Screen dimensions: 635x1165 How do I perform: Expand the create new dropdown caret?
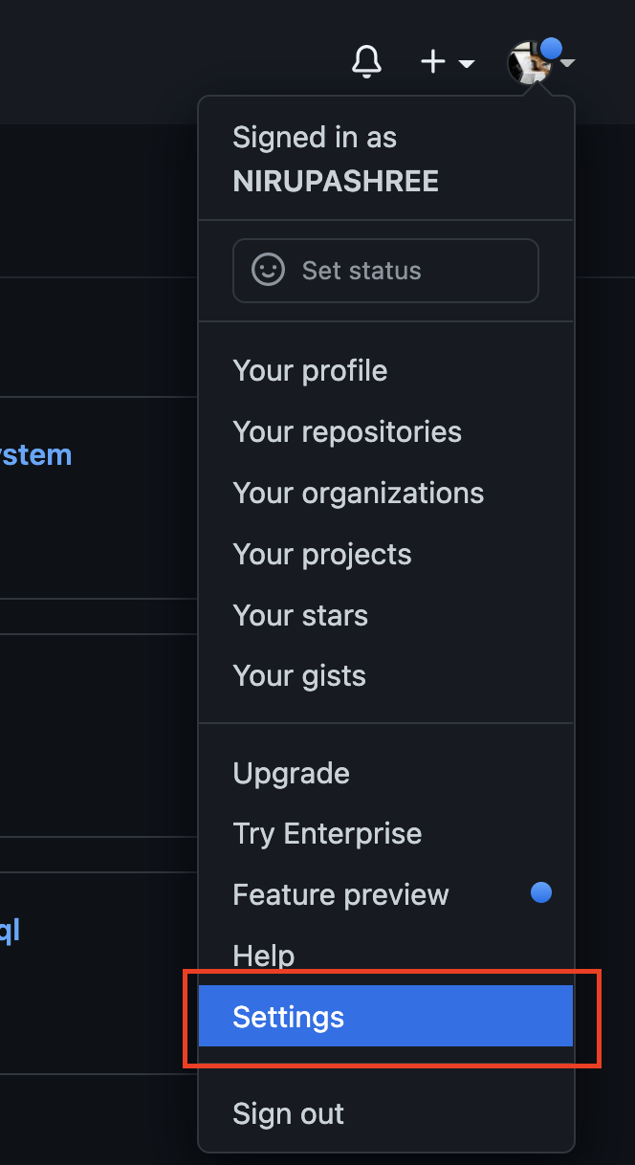coord(468,64)
